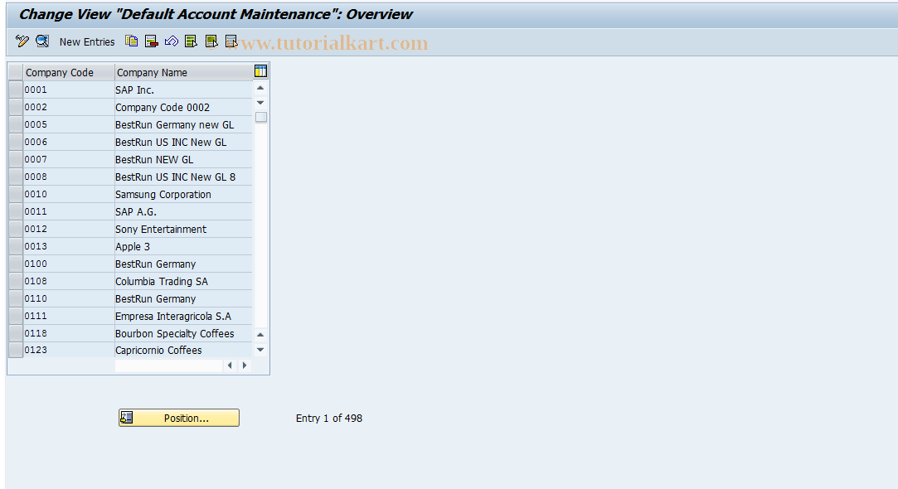The image size is (898, 489).
Task: Click the Copy As icon
Action: coord(132,41)
